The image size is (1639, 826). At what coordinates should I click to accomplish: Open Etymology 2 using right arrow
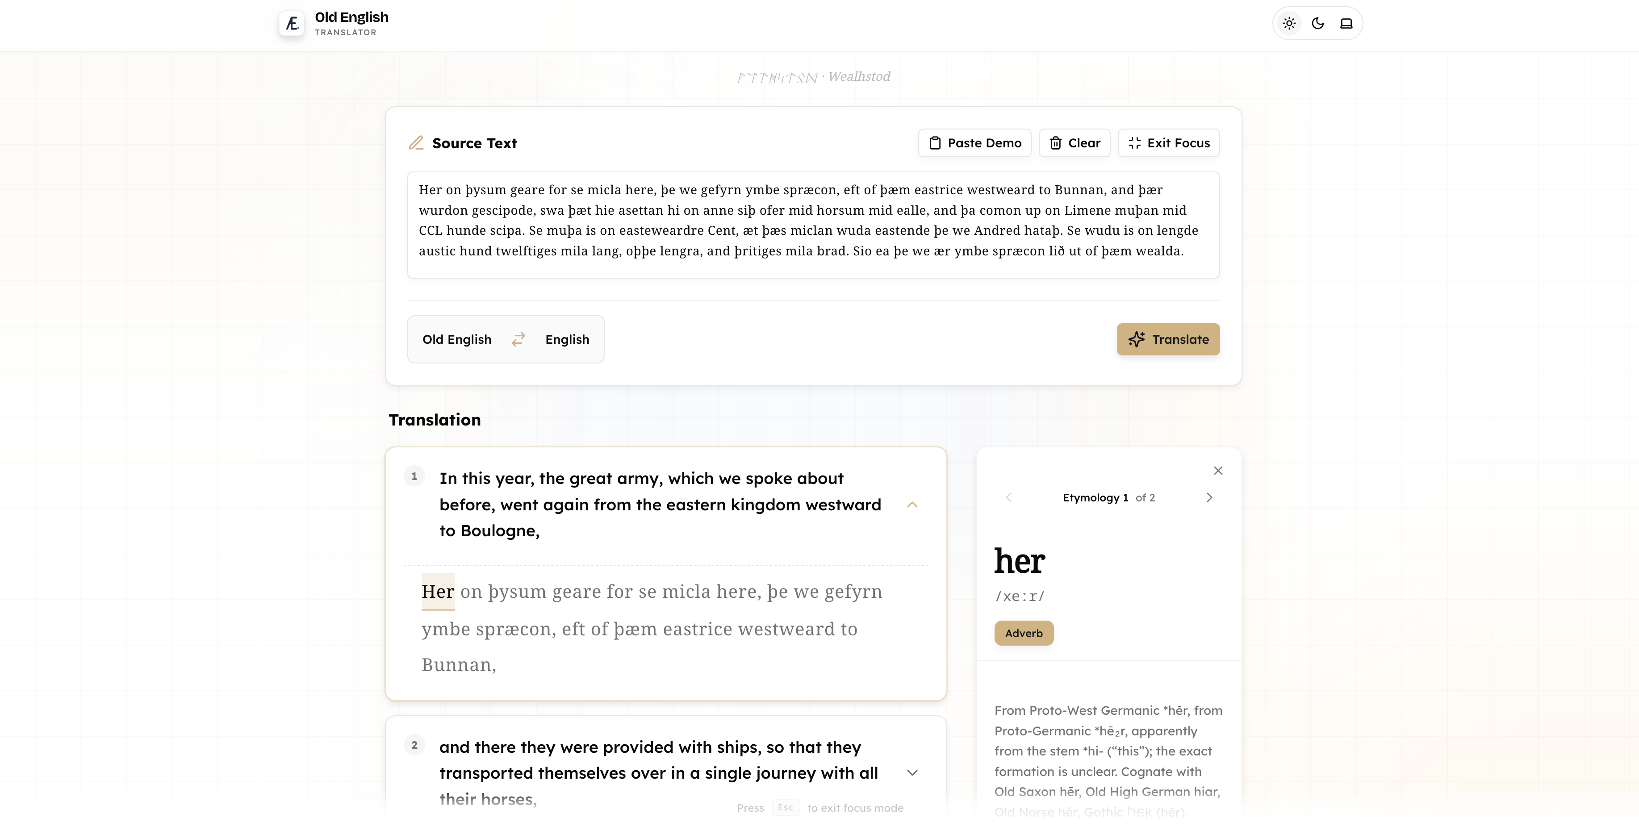1209,497
